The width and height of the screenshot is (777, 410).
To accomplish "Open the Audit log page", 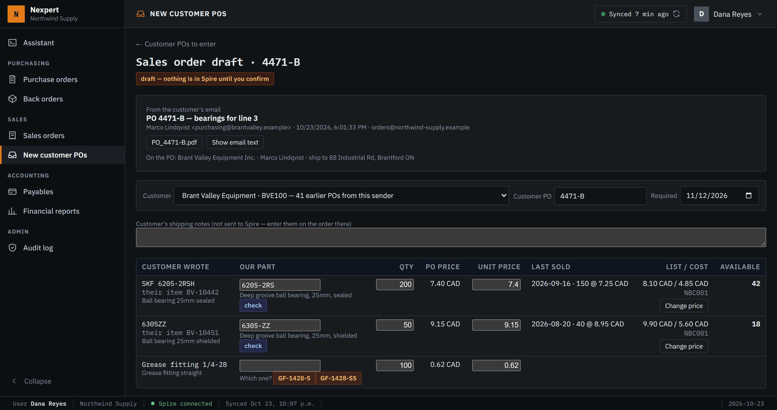I will click(38, 248).
